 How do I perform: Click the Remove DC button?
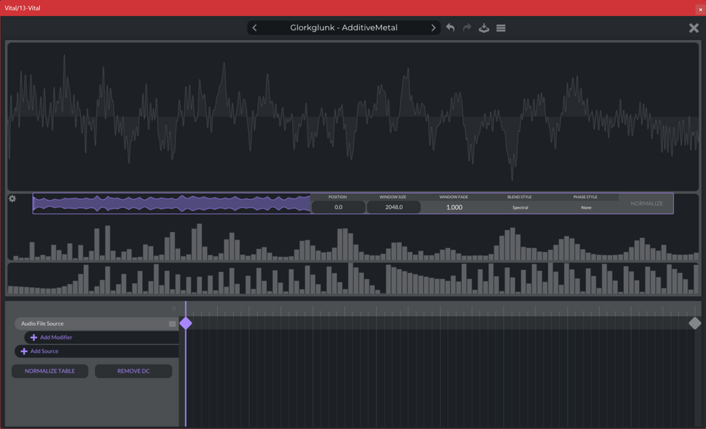(133, 371)
